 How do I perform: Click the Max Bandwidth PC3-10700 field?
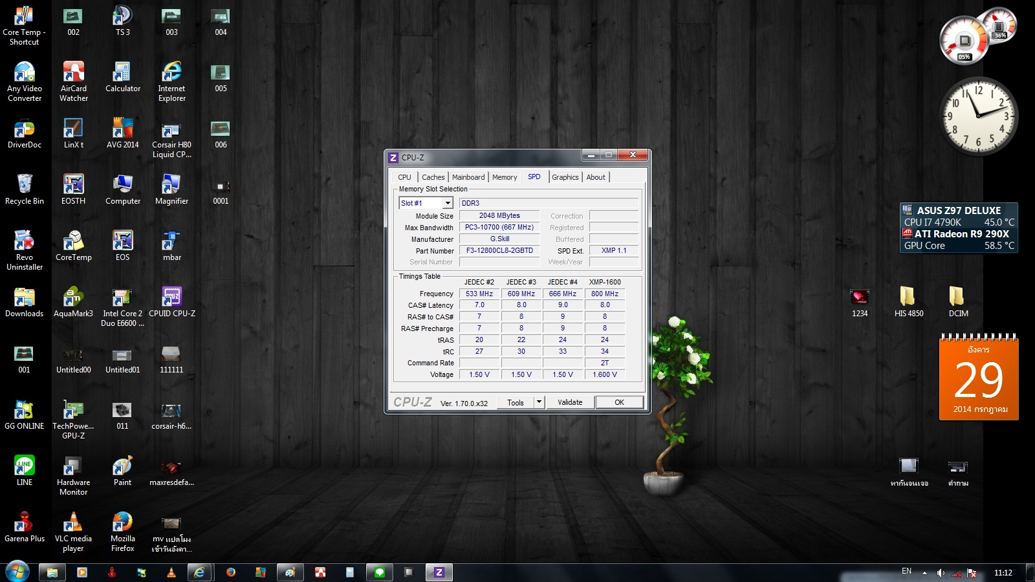[499, 227]
